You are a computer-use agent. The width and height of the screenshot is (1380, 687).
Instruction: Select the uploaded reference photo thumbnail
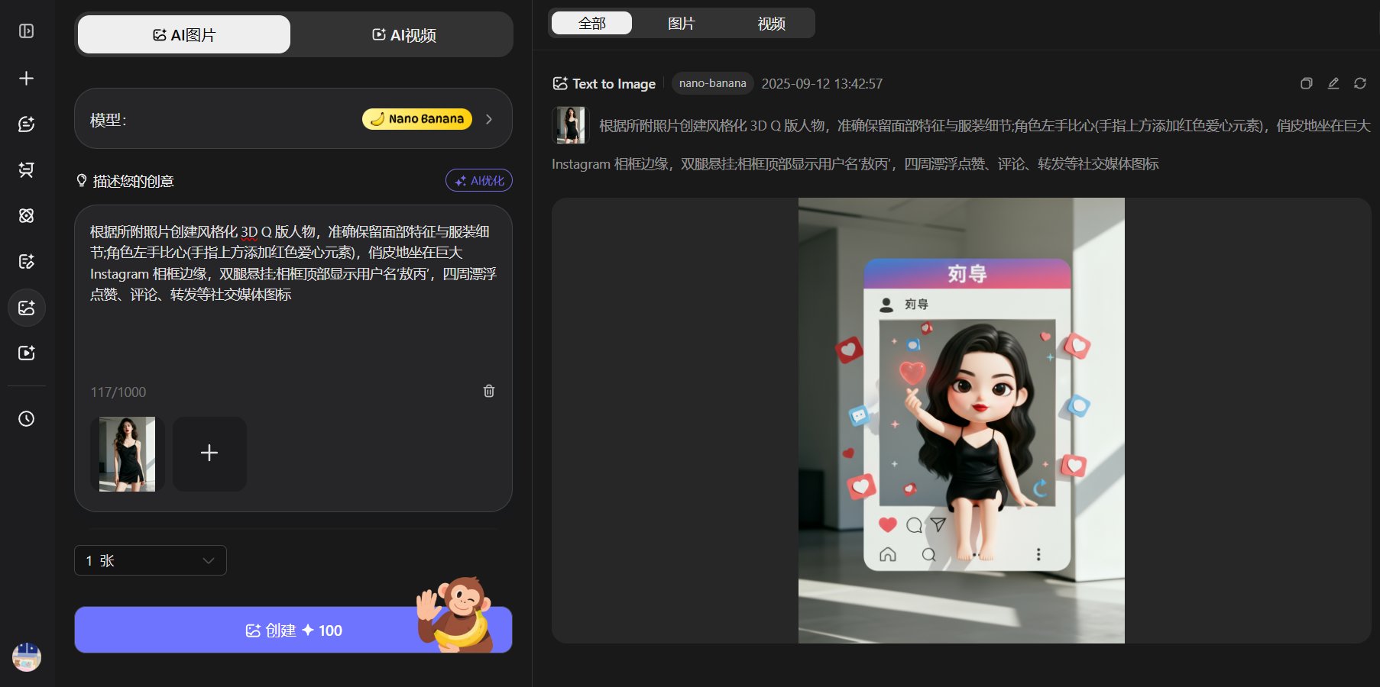[x=127, y=453]
